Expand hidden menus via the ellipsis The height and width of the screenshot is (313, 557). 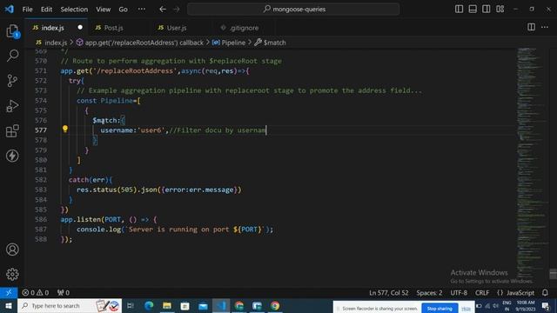pyautogui.click(x=141, y=10)
